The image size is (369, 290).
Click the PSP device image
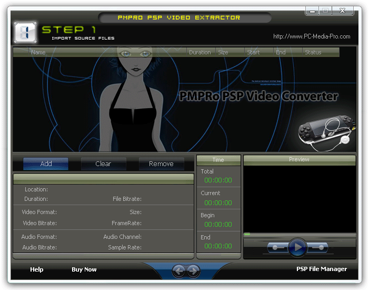click(x=327, y=132)
